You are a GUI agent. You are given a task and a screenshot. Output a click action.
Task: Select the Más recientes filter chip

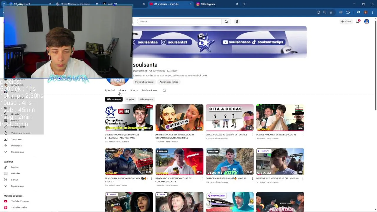tap(114, 100)
